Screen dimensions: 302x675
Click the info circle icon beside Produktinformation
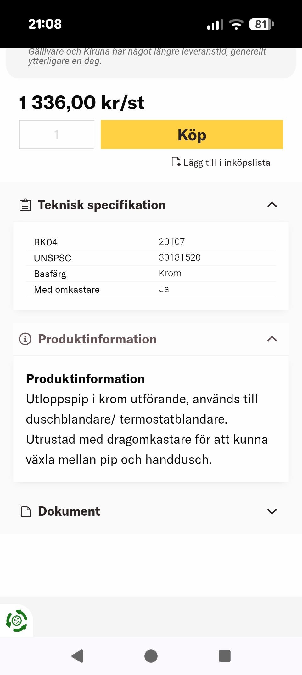coord(25,339)
